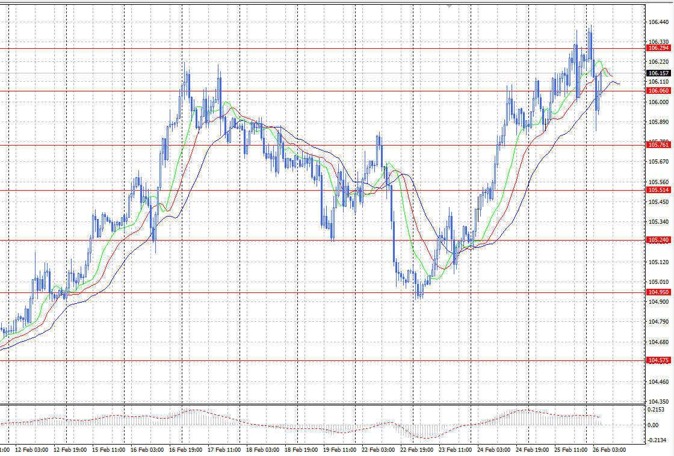Click the 106.220 price scale value
The image size is (674, 456).
click(658, 62)
